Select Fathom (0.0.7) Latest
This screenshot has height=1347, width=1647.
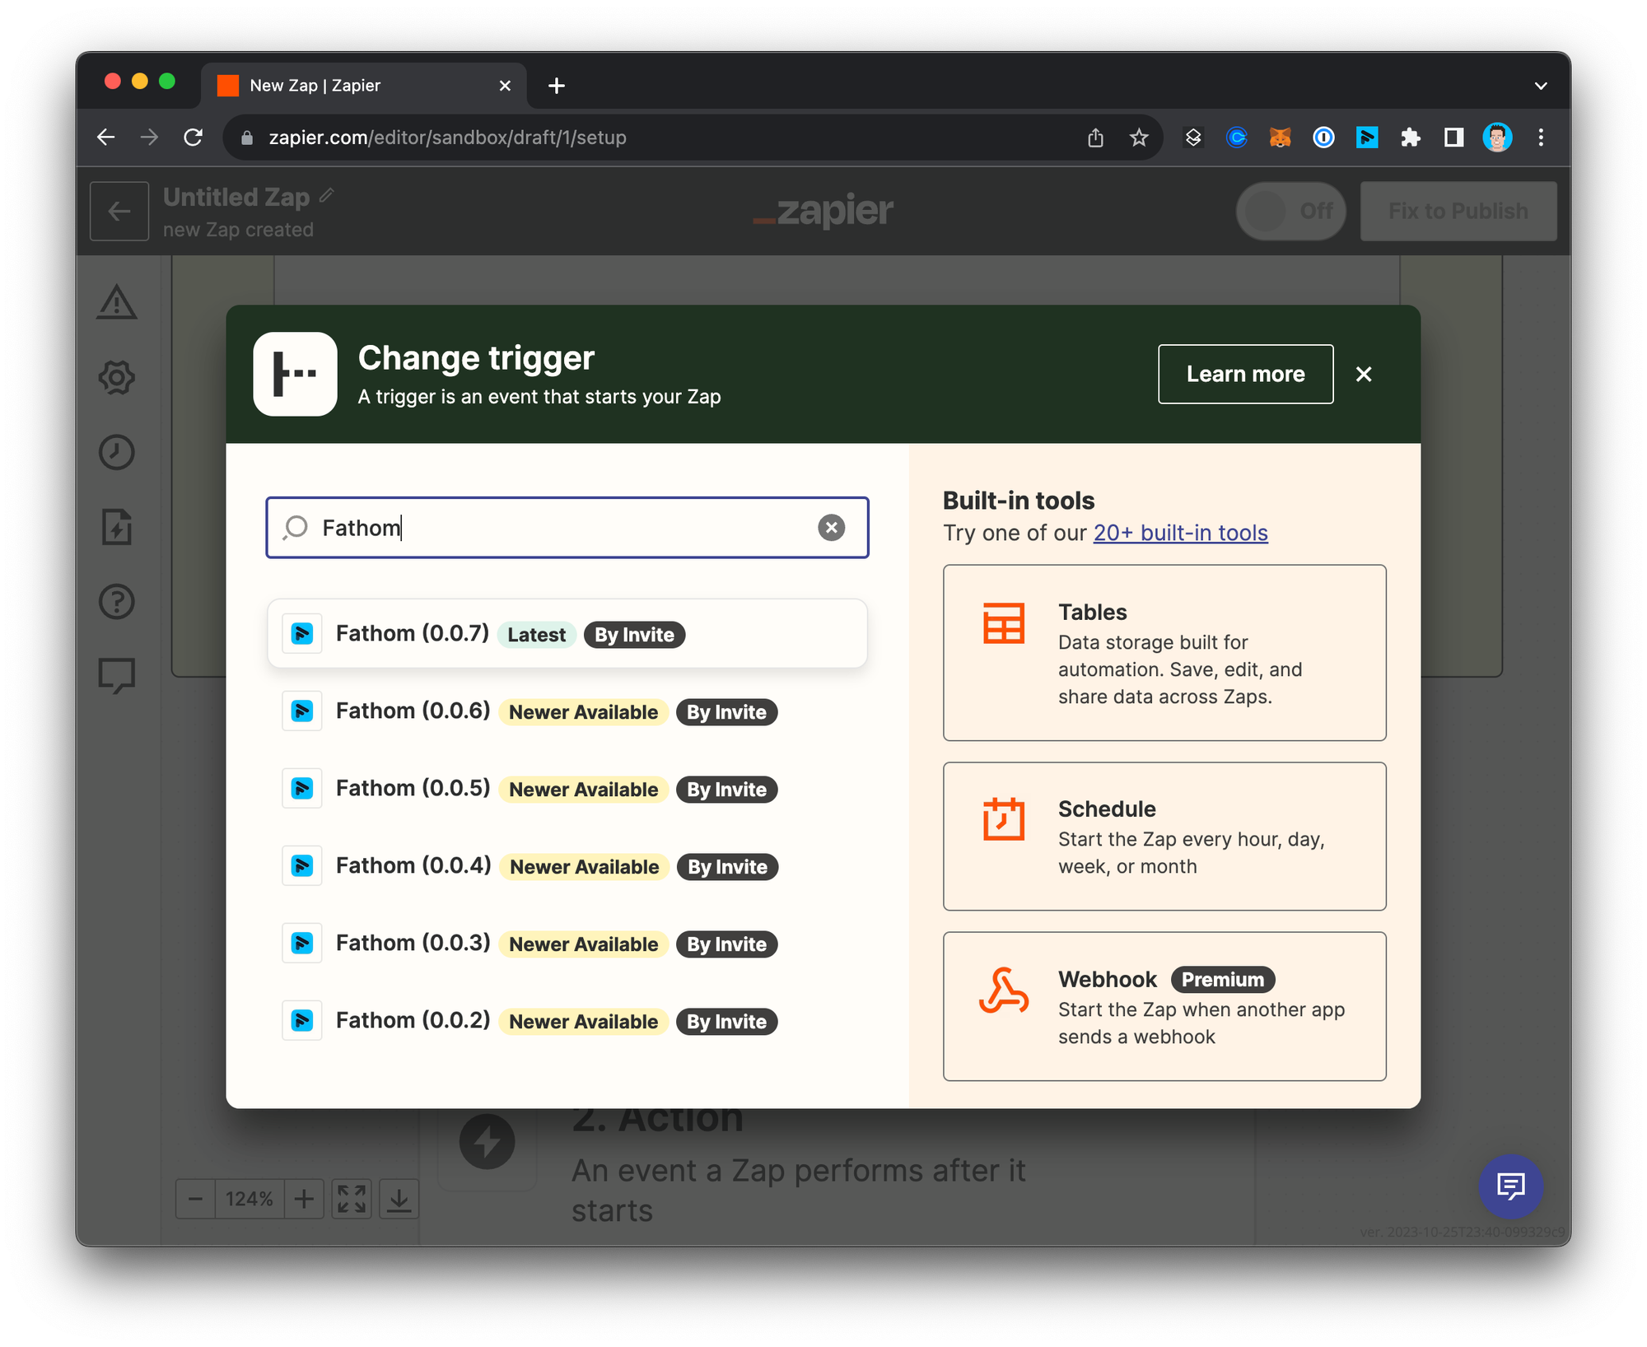pos(567,634)
